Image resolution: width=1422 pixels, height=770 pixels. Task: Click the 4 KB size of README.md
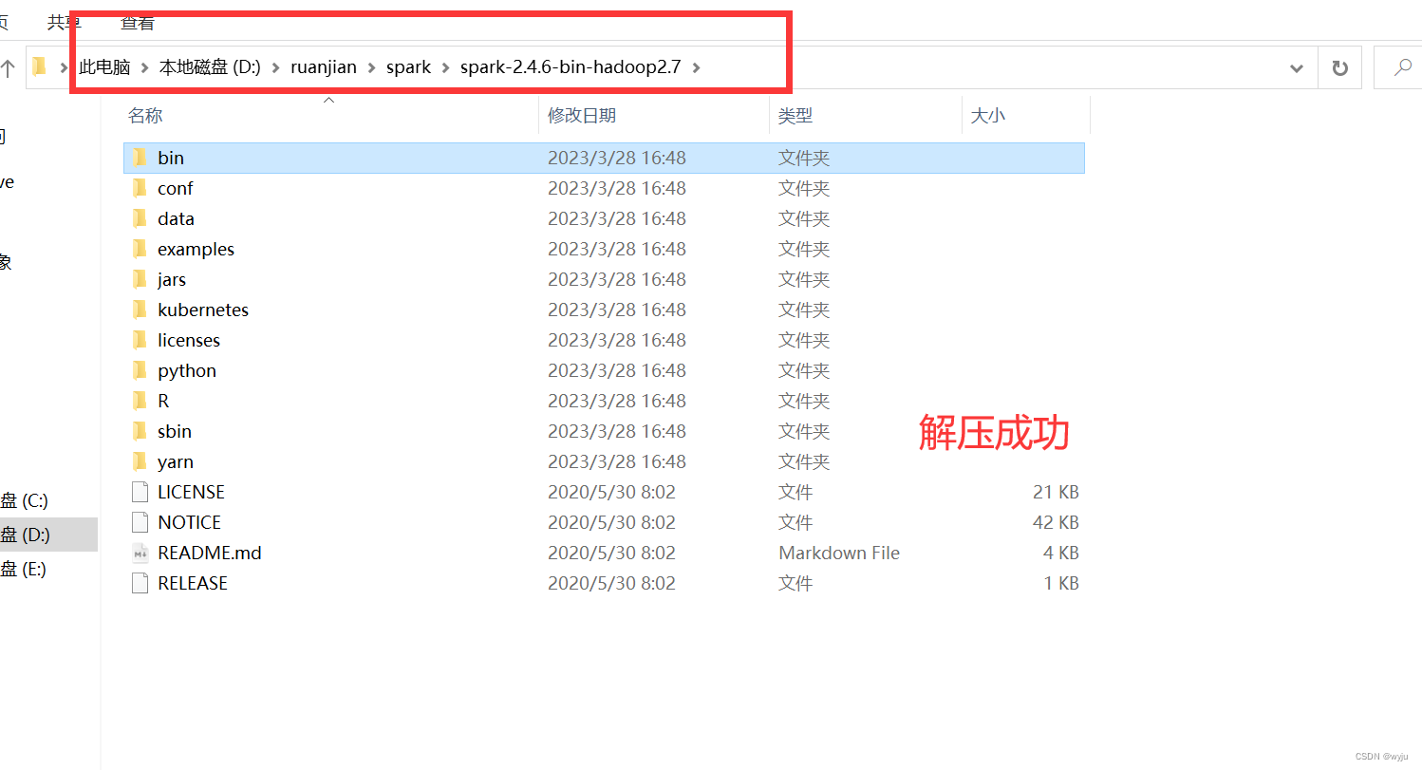[x=1060, y=553]
